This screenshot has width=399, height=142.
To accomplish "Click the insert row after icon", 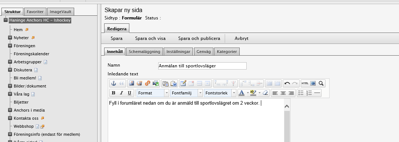I will 251,83.
